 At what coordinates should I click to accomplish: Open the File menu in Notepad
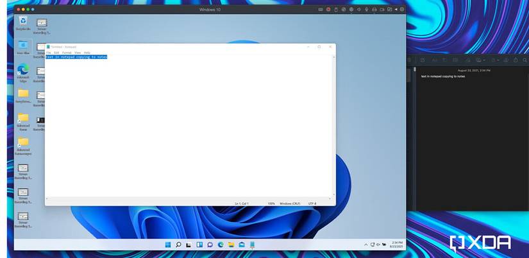tap(48, 53)
